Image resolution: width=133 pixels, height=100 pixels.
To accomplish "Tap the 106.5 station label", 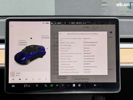I will click(18, 73).
